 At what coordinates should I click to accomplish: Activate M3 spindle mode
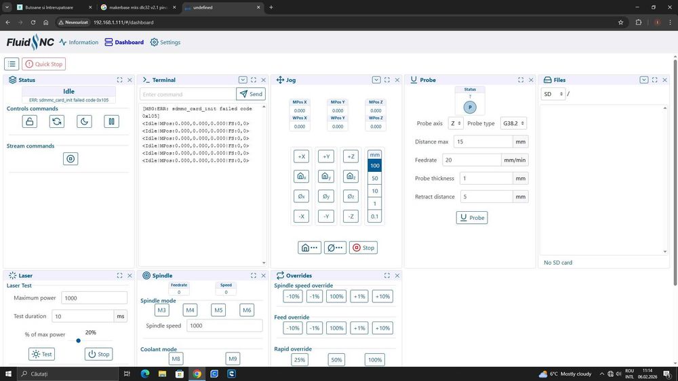click(162, 310)
